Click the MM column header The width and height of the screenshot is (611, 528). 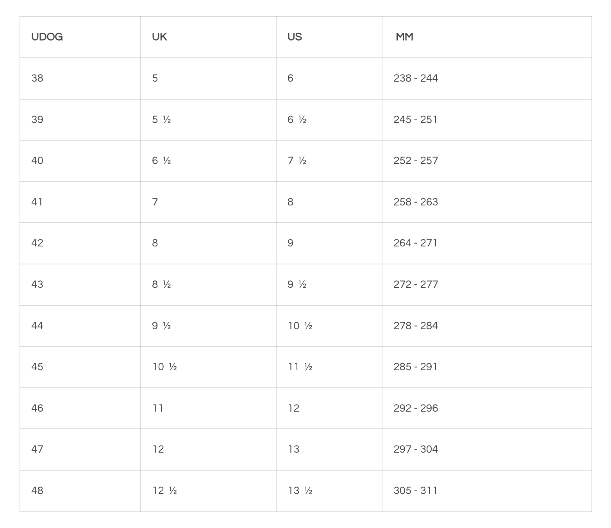(x=404, y=37)
